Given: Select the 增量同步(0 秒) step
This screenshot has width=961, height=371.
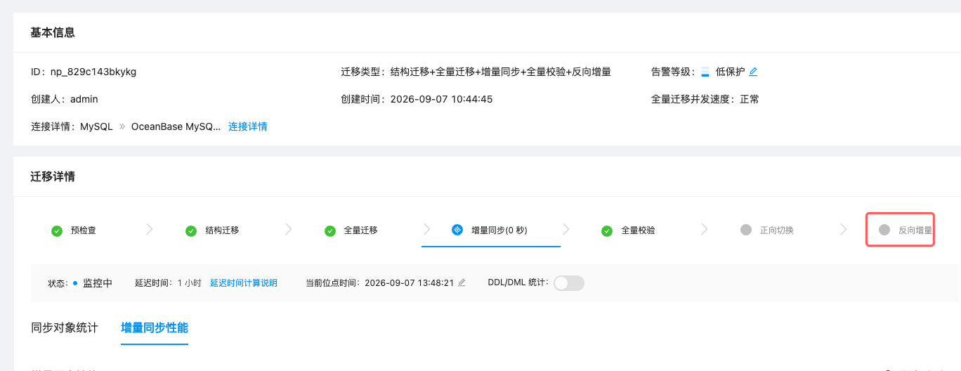Looking at the screenshot, I should pyautogui.click(x=491, y=230).
